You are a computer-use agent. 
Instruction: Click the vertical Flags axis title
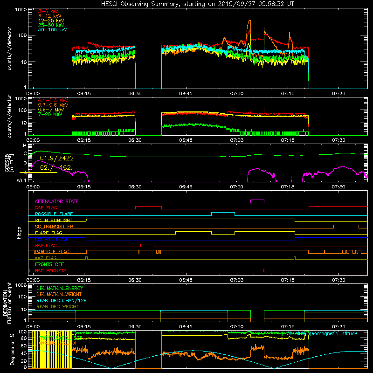(19, 233)
